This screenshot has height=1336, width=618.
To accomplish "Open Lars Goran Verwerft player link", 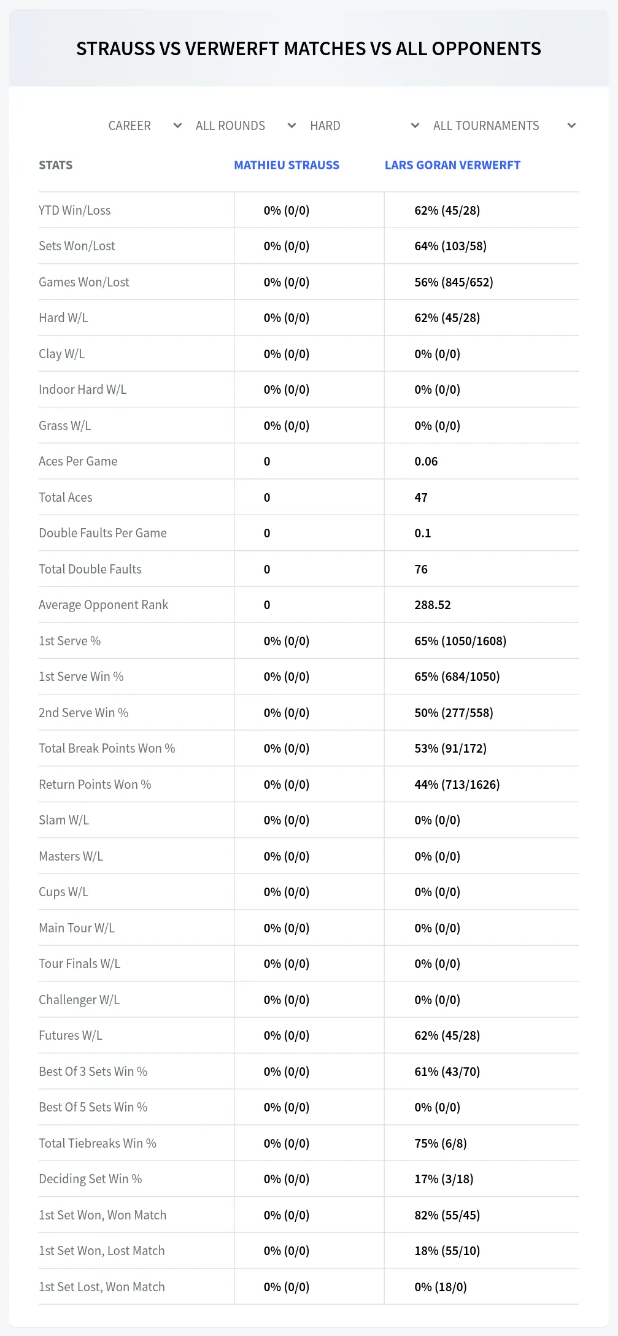I will tap(452, 165).
